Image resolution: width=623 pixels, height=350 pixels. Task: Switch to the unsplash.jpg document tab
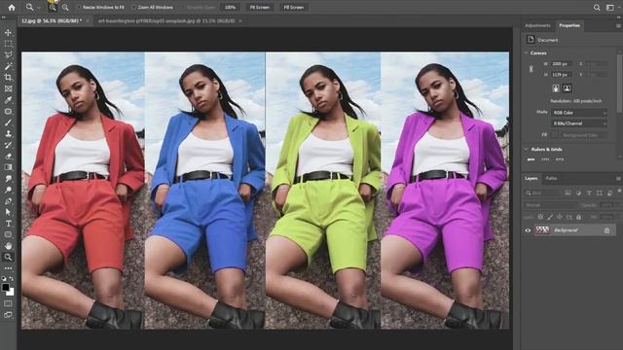coord(166,20)
